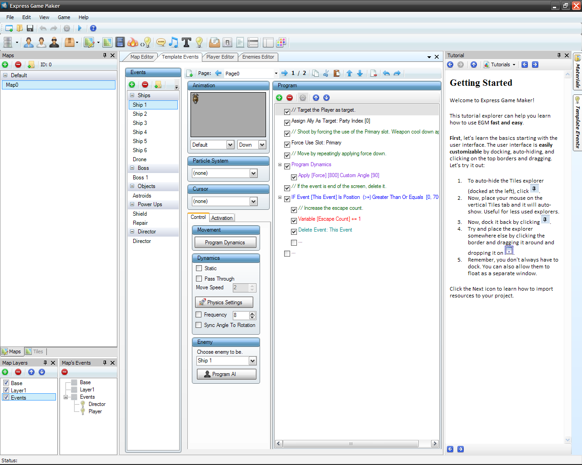The image size is (582, 465).
Task: Add new program command green plus
Action: click(279, 98)
